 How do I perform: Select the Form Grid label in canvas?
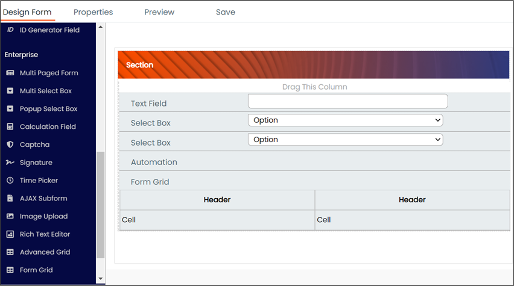point(150,182)
